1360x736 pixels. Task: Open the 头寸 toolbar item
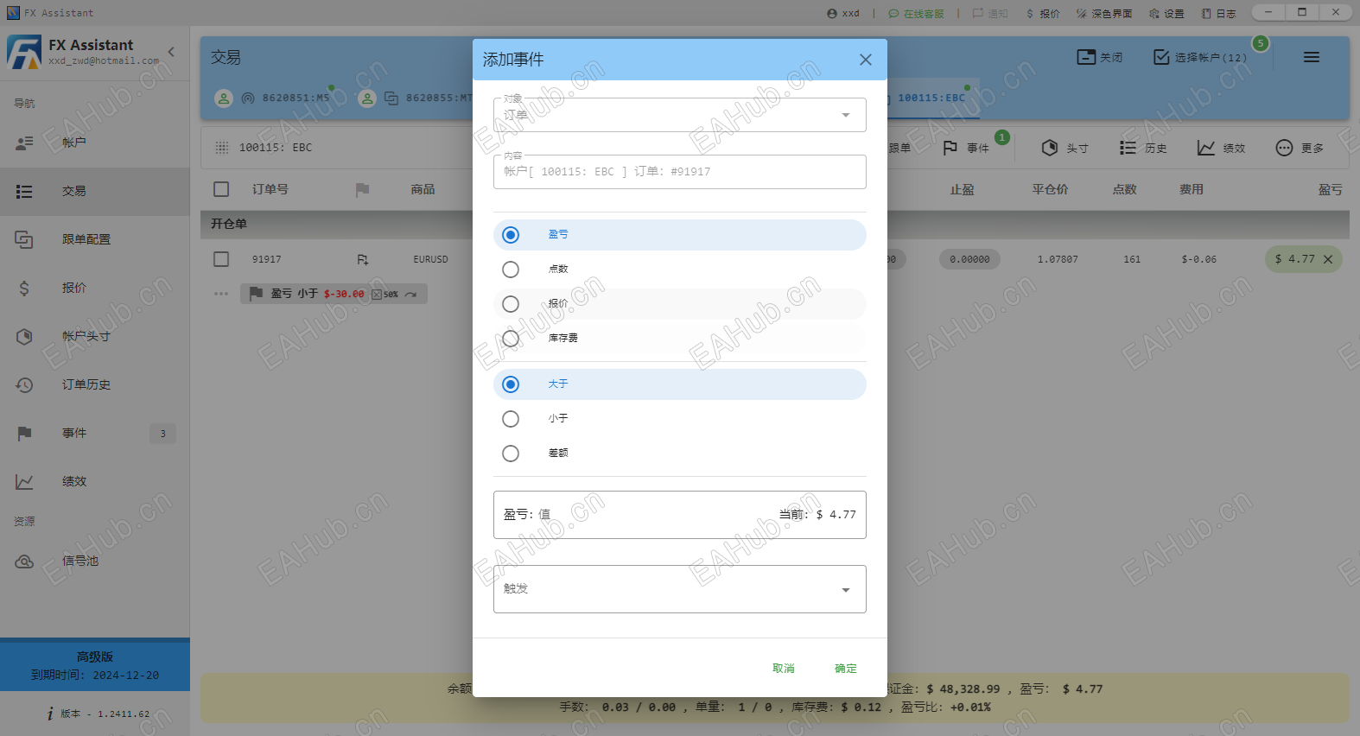tap(1064, 148)
